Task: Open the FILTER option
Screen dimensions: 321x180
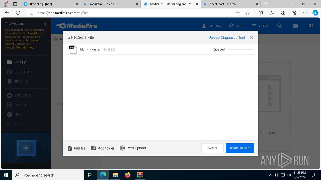Action: [260, 26]
